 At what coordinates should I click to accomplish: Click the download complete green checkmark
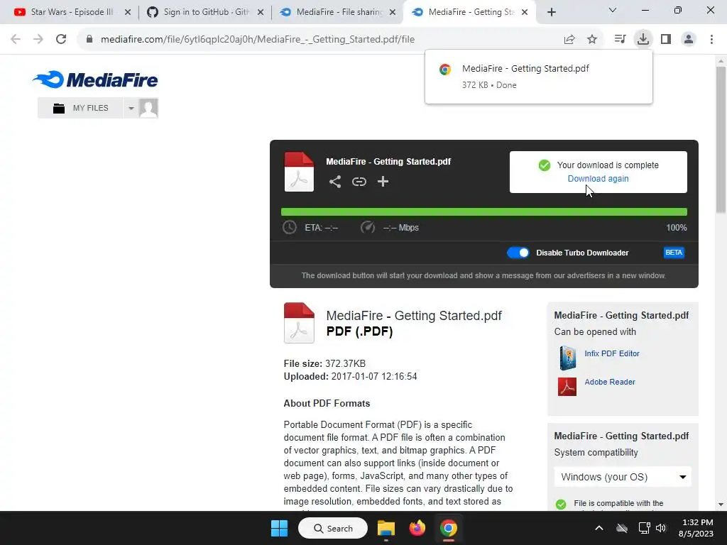[545, 165]
